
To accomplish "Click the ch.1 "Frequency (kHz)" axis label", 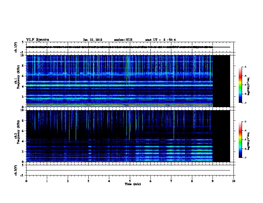I will coord(18,77).
